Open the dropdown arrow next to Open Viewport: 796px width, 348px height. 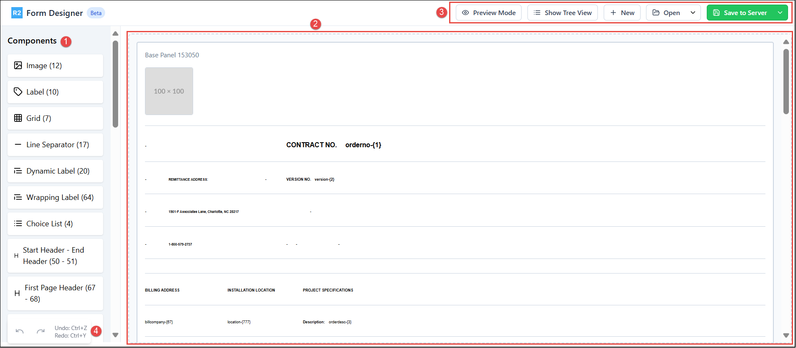(x=693, y=13)
